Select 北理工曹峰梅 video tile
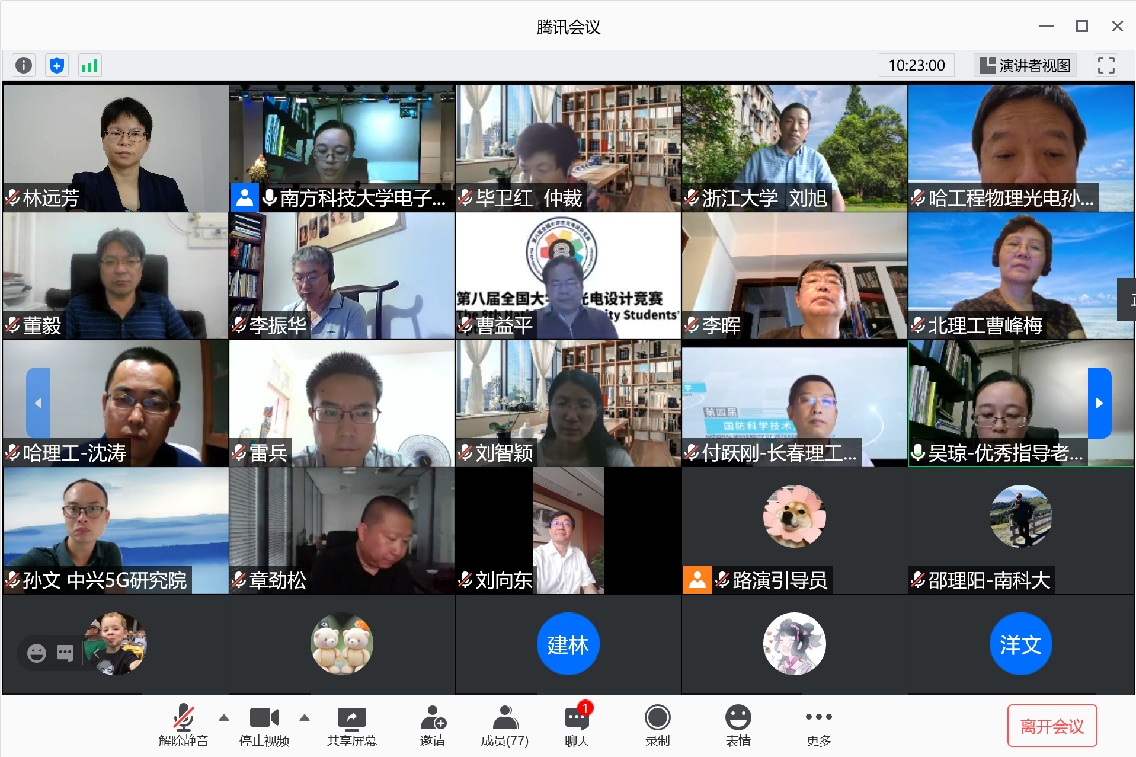The width and height of the screenshot is (1136, 757). click(1021, 276)
